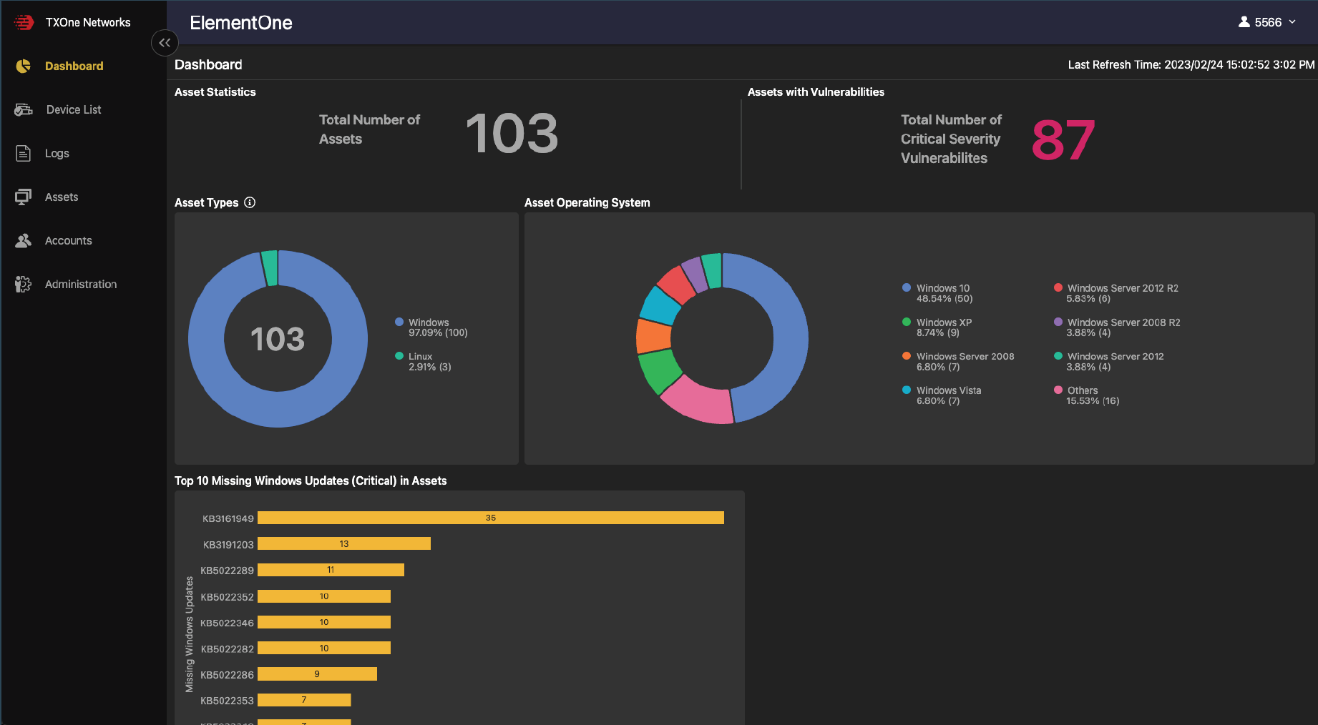Toggle Windows 10 legend dot
This screenshot has width=1318, height=725.
click(907, 287)
